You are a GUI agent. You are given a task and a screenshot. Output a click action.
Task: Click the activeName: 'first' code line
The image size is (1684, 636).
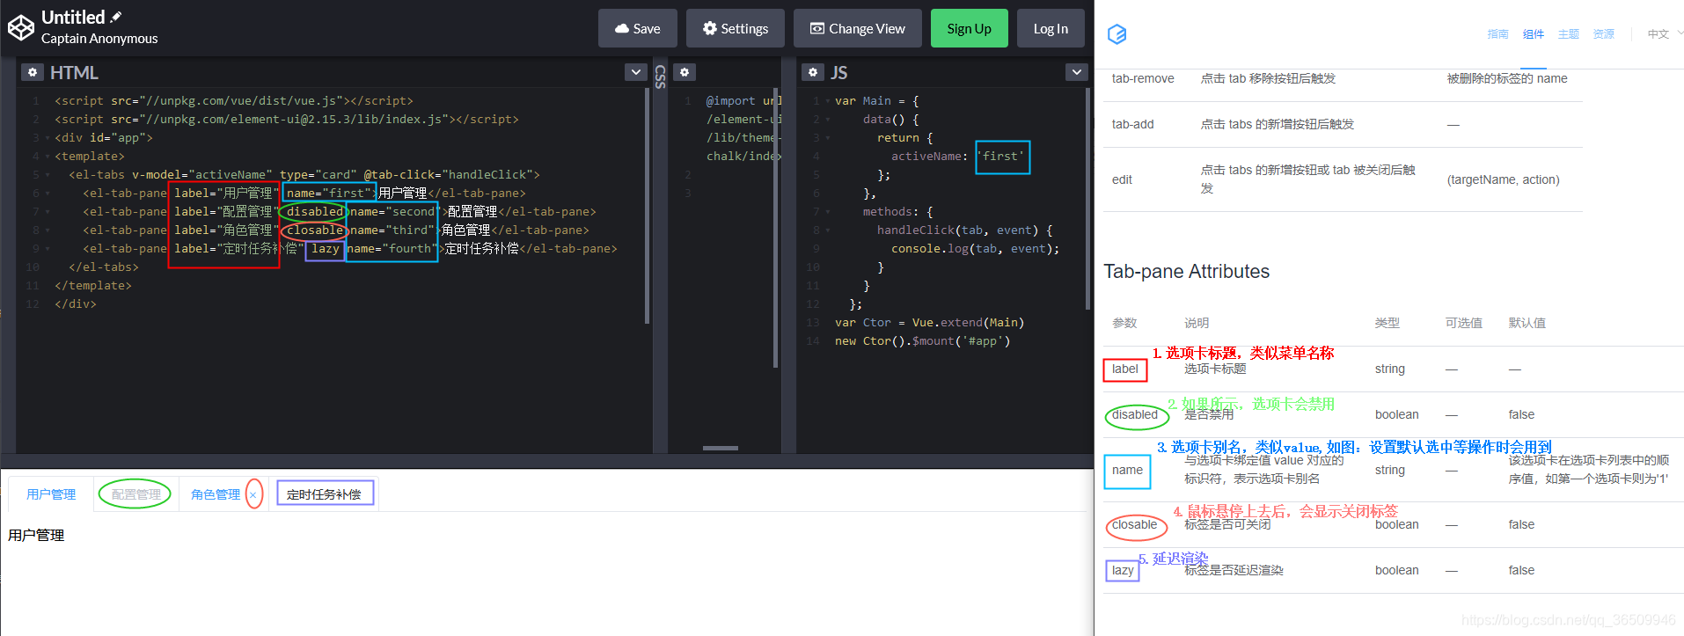point(957,157)
